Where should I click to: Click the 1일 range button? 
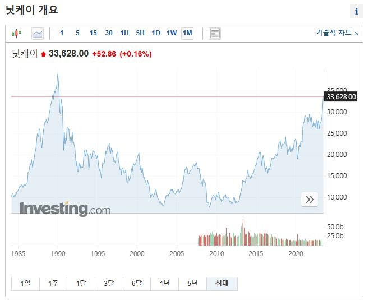(x=25, y=284)
